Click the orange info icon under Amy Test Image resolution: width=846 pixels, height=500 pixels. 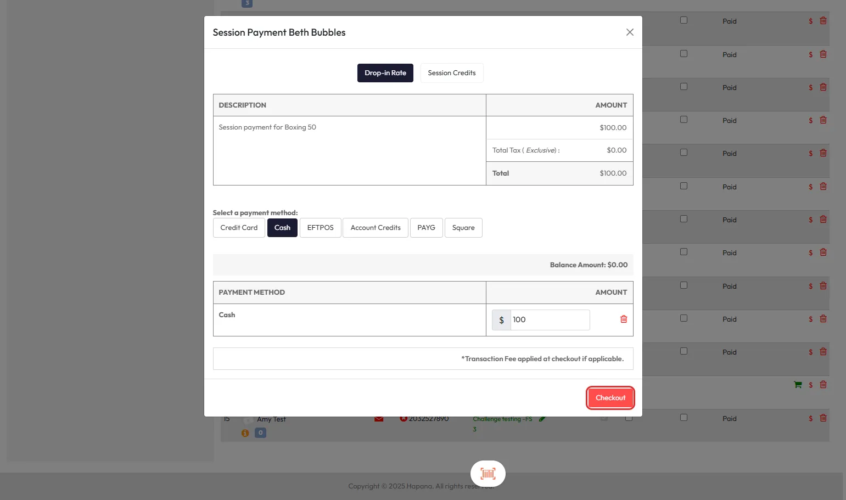click(x=245, y=433)
